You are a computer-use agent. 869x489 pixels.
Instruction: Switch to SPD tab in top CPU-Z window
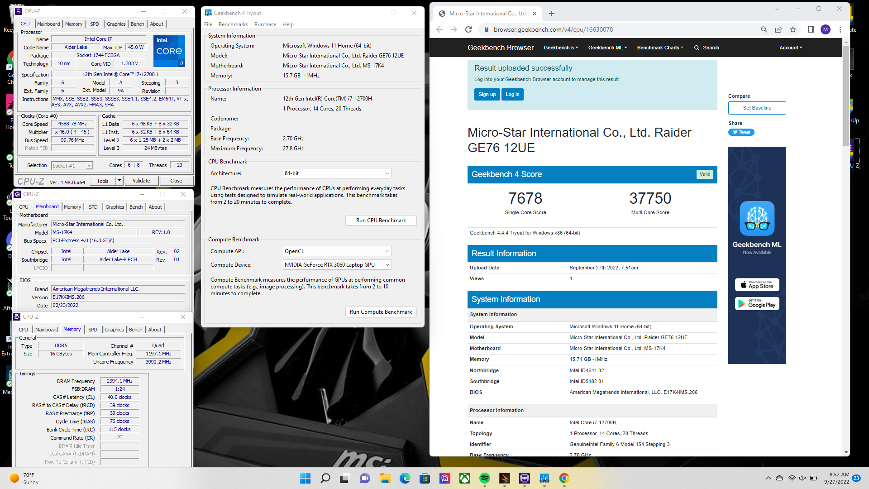[94, 24]
